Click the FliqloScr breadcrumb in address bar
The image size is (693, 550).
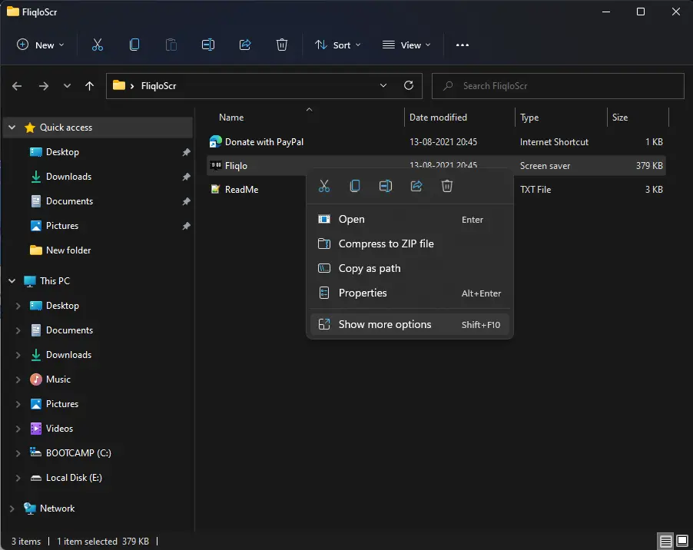point(159,86)
